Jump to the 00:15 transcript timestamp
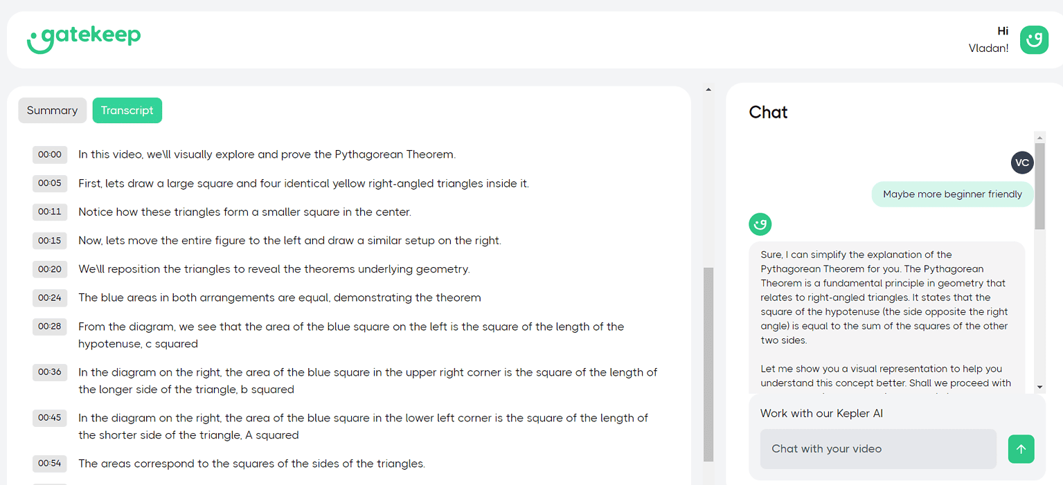 tap(49, 240)
